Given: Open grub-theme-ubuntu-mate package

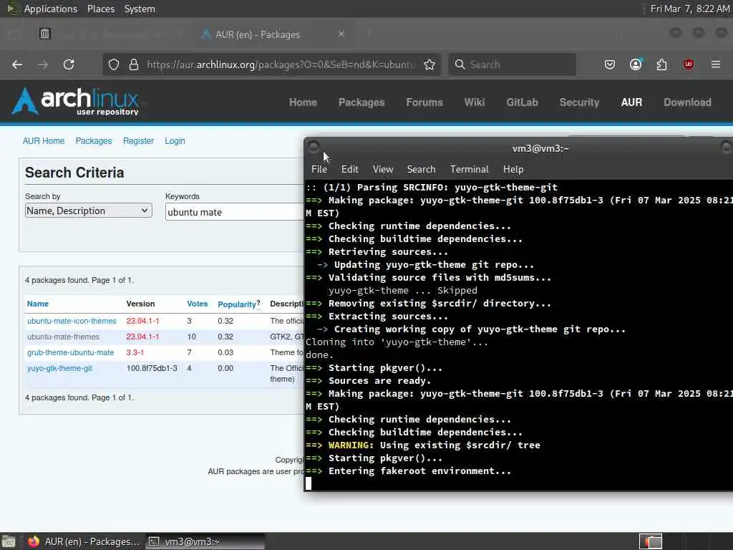Looking at the screenshot, I should (x=71, y=352).
